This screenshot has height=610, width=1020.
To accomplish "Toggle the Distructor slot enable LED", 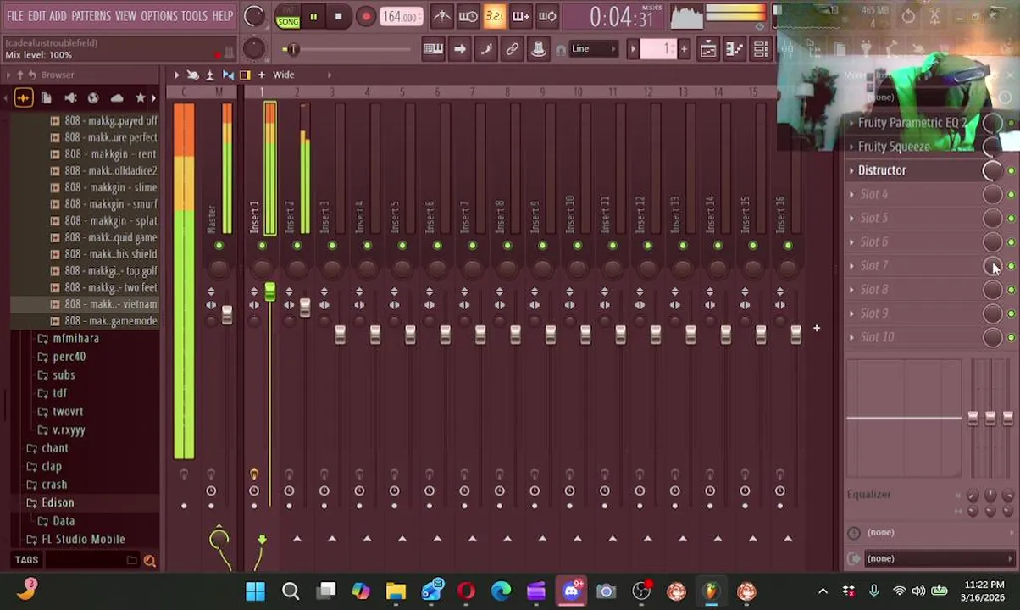I will click(x=1011, y=171).
